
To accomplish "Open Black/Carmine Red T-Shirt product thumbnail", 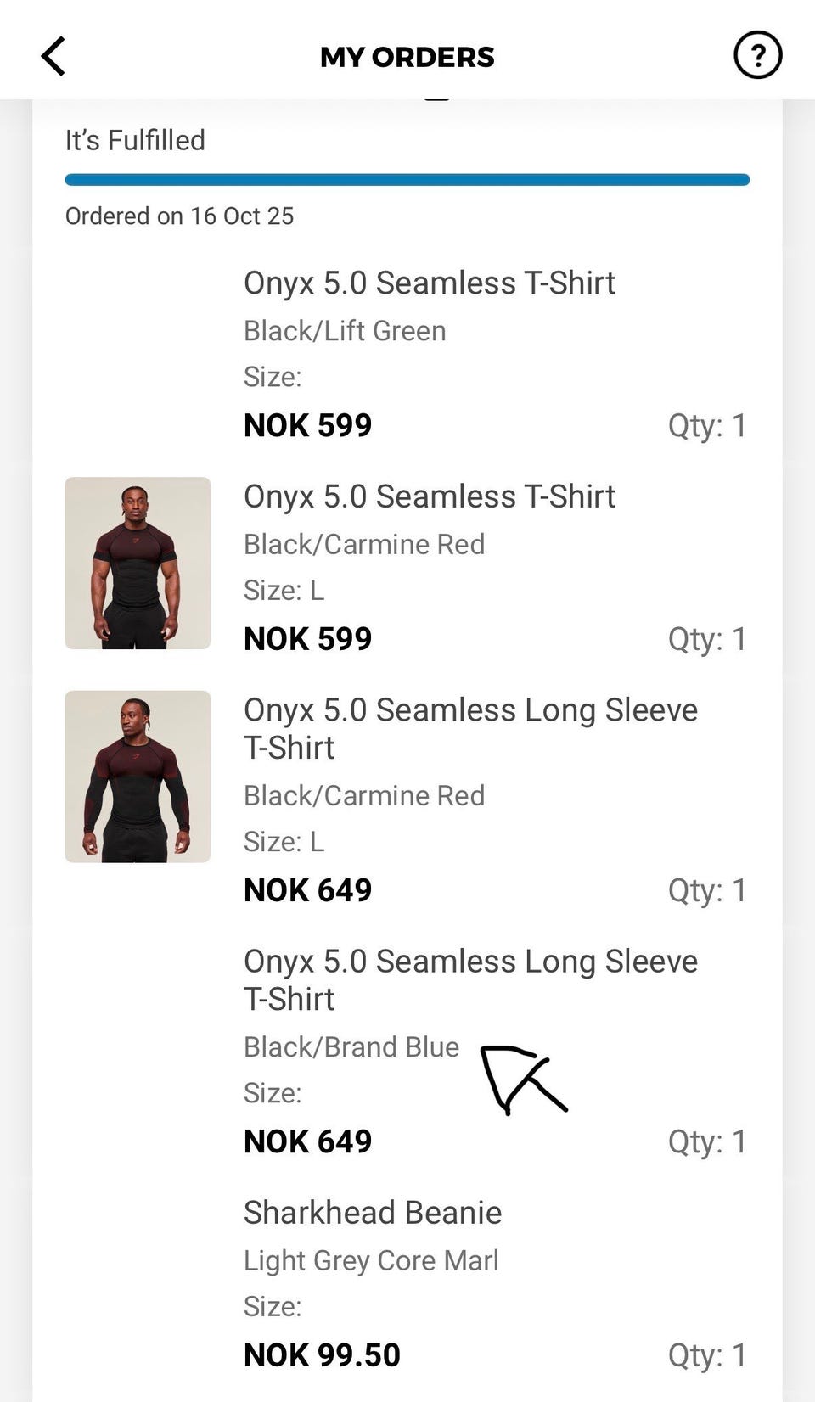I will click(x=138, y=563).
